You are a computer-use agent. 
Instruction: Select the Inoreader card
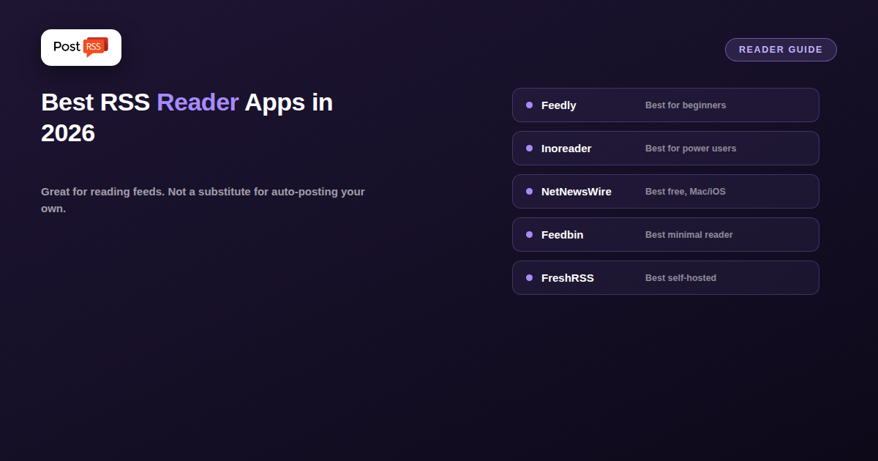click(x=665, y=149)
